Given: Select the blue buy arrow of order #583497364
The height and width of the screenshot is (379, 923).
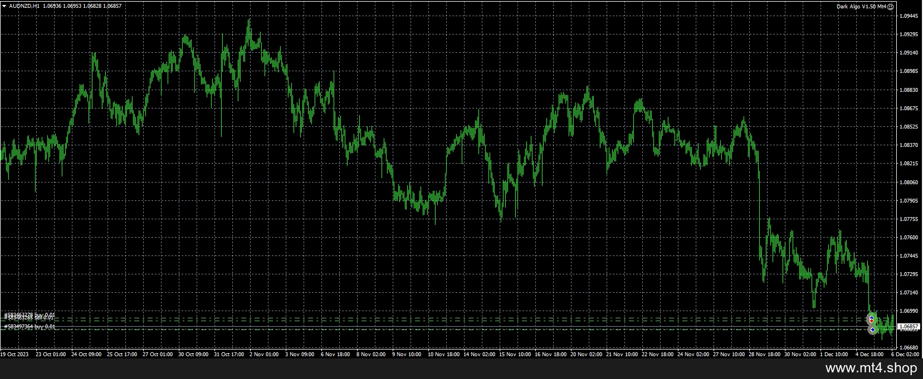Looking at the screenshot, I should [x=872, y=329].
